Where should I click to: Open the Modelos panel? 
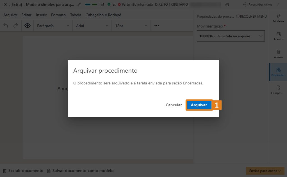[x=278, y=17]
